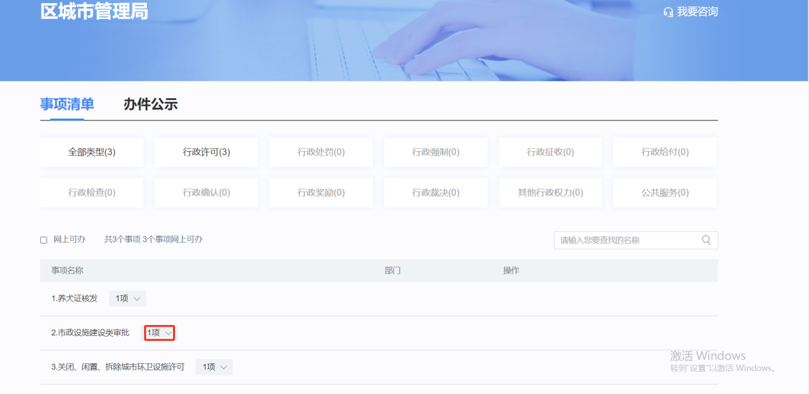
Task: Click the 行政给付(0) category
Action: pos(665,152)
